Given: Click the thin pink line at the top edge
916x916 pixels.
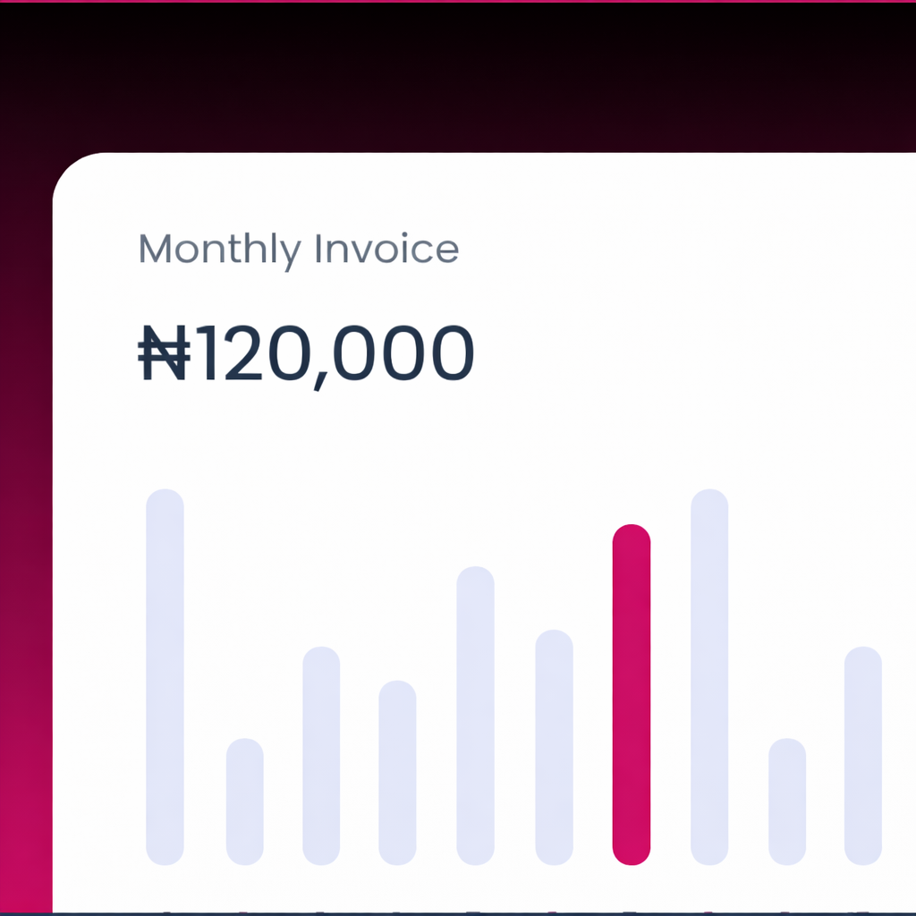Looking at the screenshot, I should point(458,1).
